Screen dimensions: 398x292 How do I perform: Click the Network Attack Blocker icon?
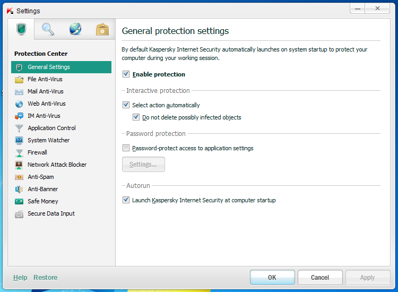[19, 165]
